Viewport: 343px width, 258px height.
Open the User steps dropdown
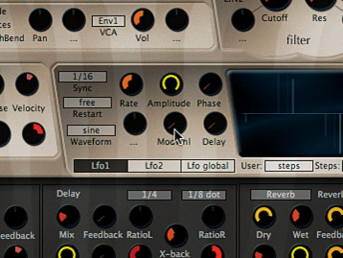pyautogui.click(x=289, y=166)
